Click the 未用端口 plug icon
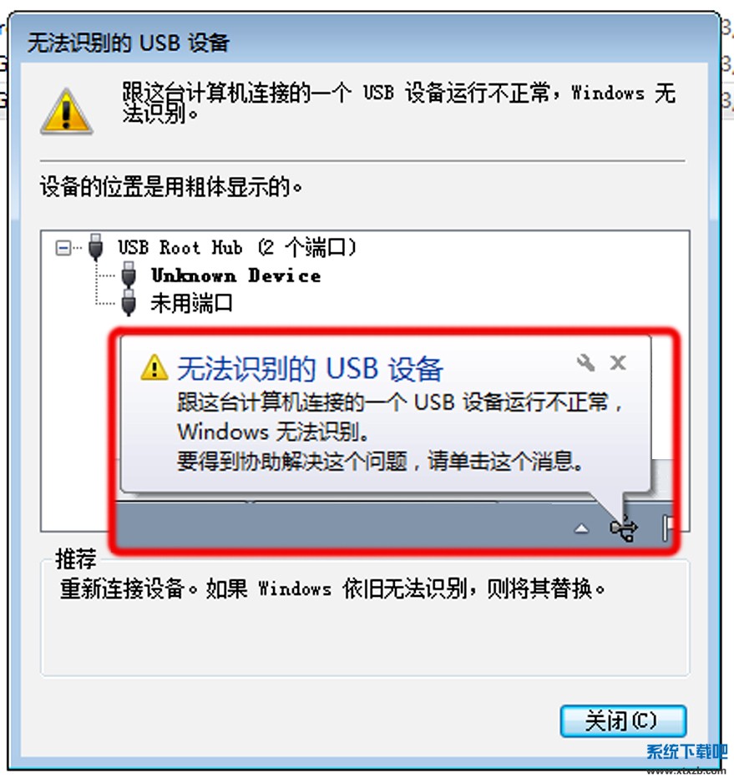The height and width of the screenshot is (783, 734). click(129, 302)
